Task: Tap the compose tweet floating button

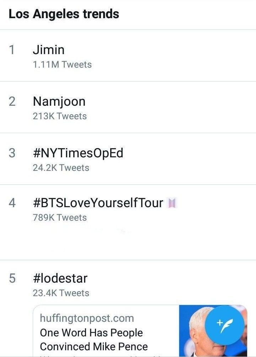Action: point(225,325)
